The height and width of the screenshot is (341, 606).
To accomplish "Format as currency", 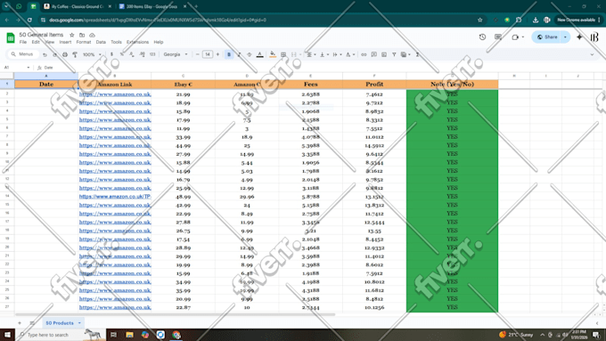I will (111, 54).
